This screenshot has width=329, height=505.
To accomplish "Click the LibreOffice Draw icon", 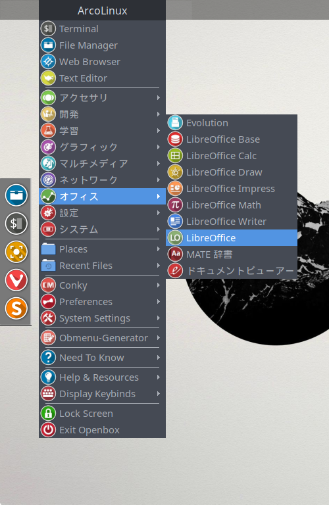I will tap(175, 172).
